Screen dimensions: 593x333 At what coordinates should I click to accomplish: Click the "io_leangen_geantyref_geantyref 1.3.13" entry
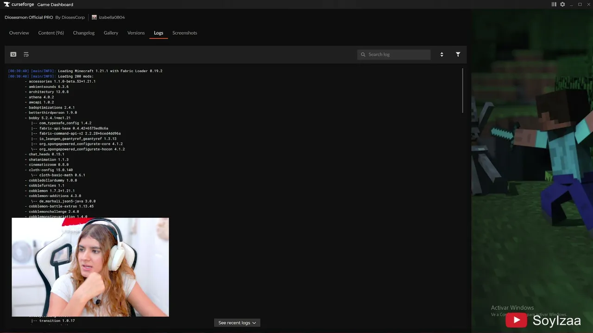78,139
